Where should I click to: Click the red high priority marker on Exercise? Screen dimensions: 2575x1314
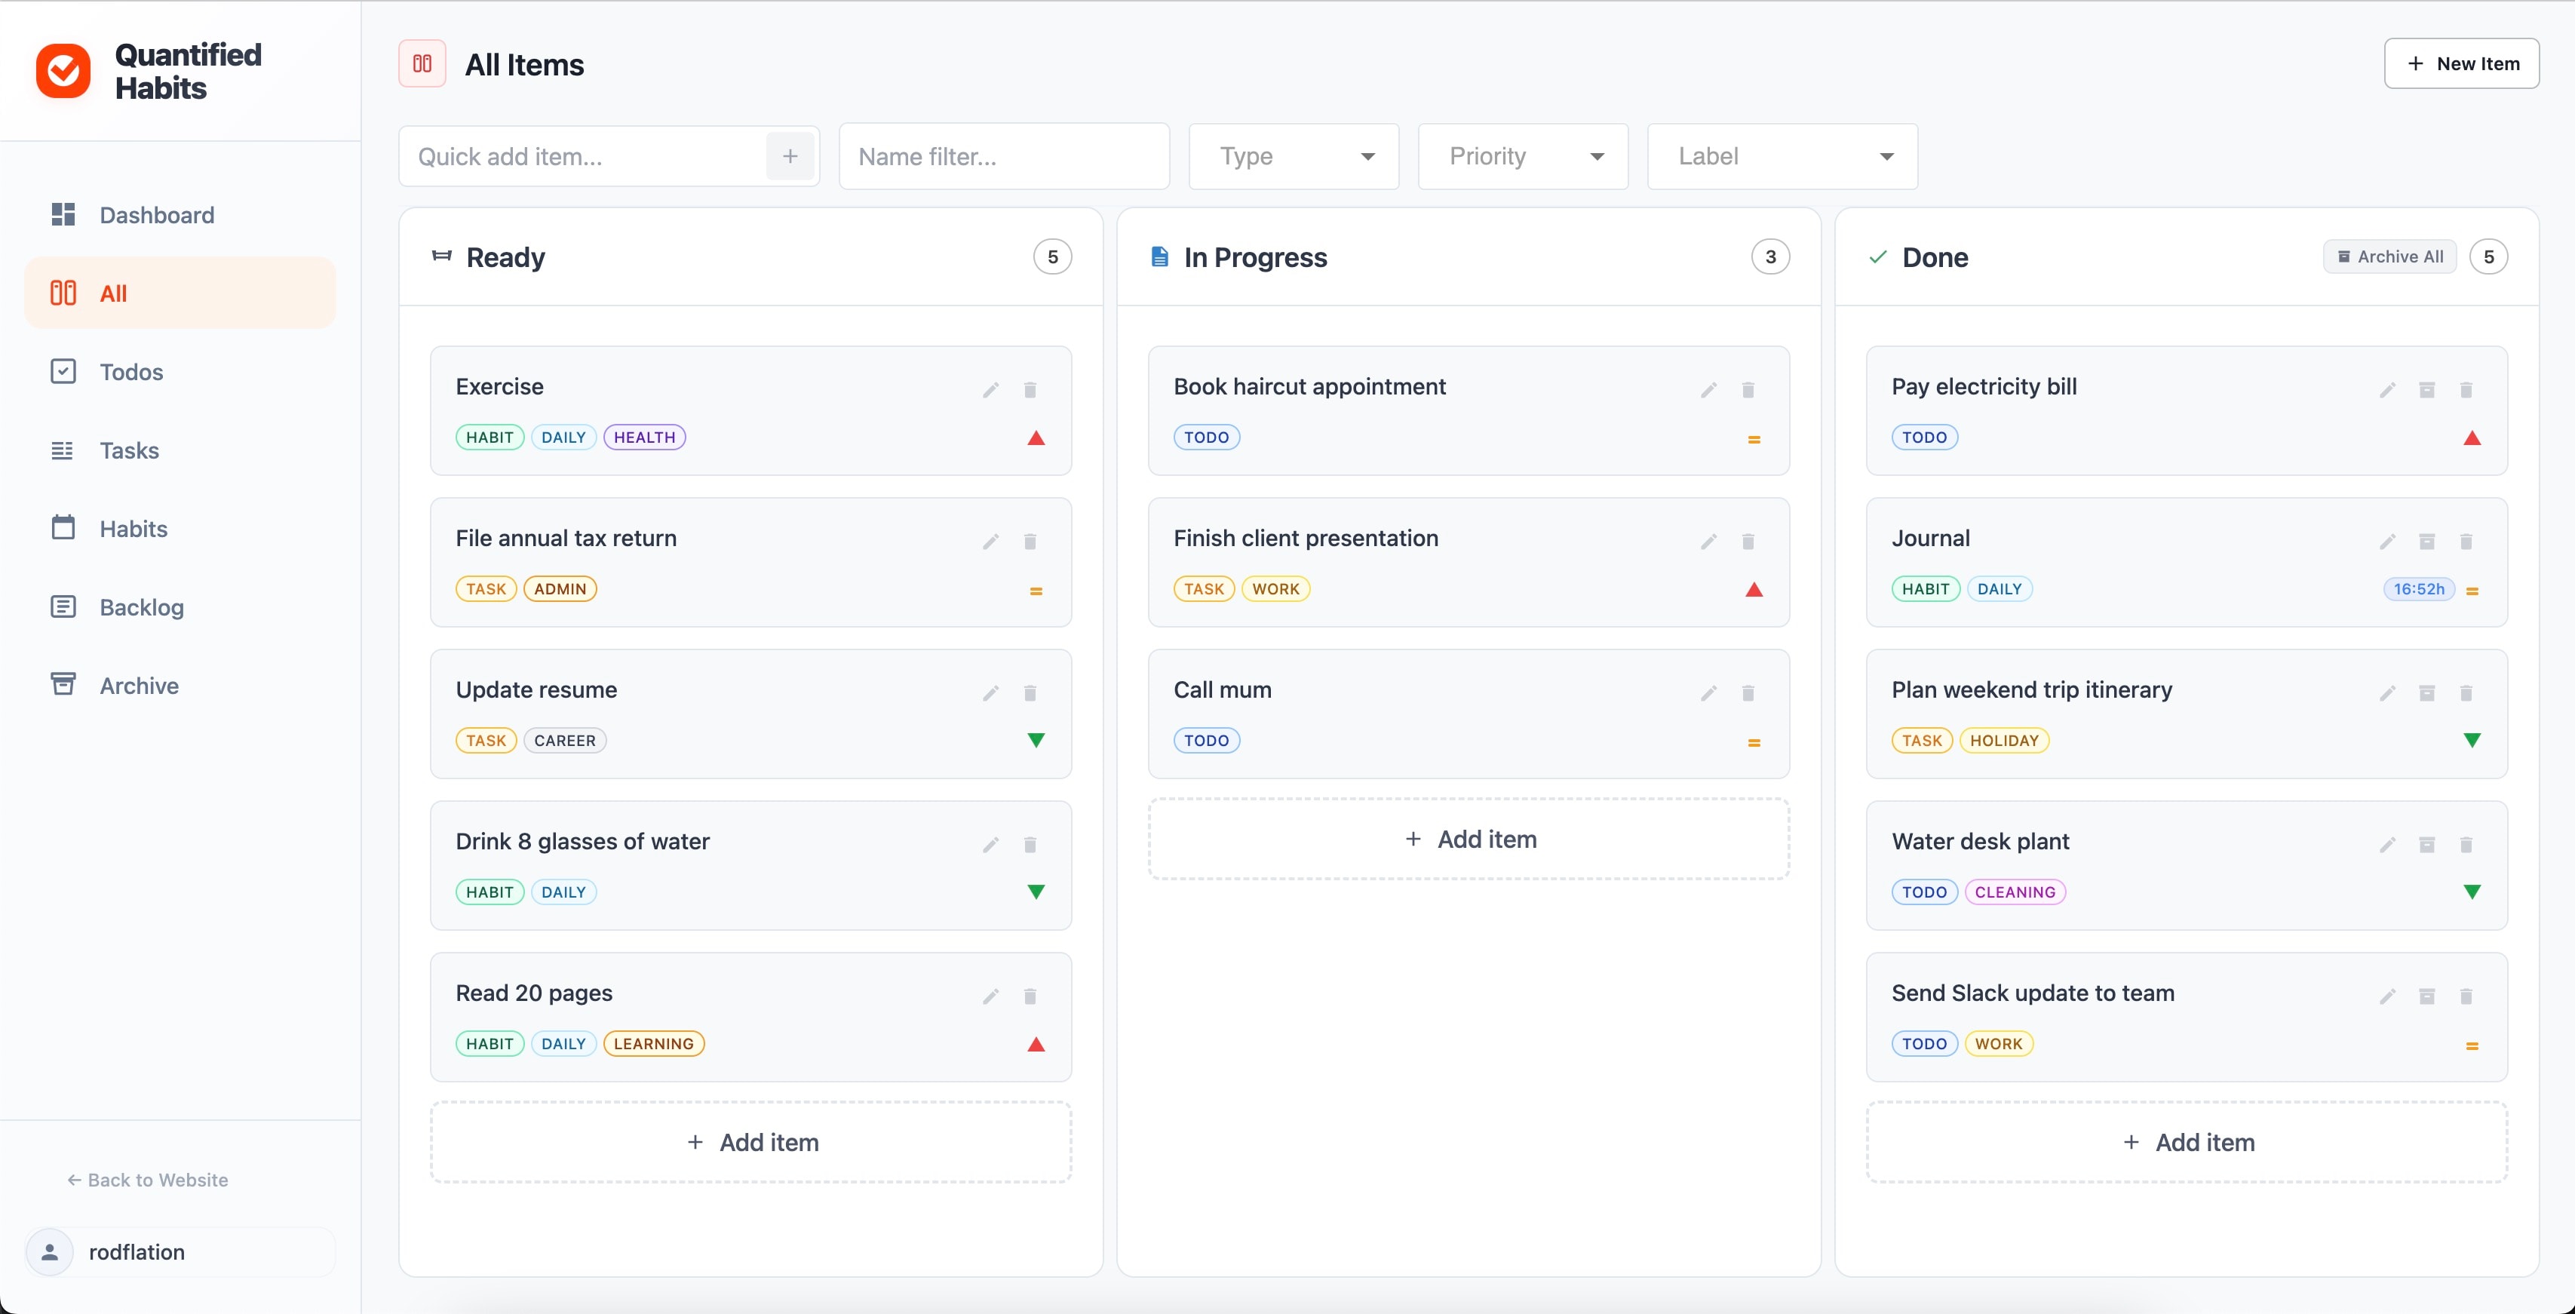[x=1036, y=438]
